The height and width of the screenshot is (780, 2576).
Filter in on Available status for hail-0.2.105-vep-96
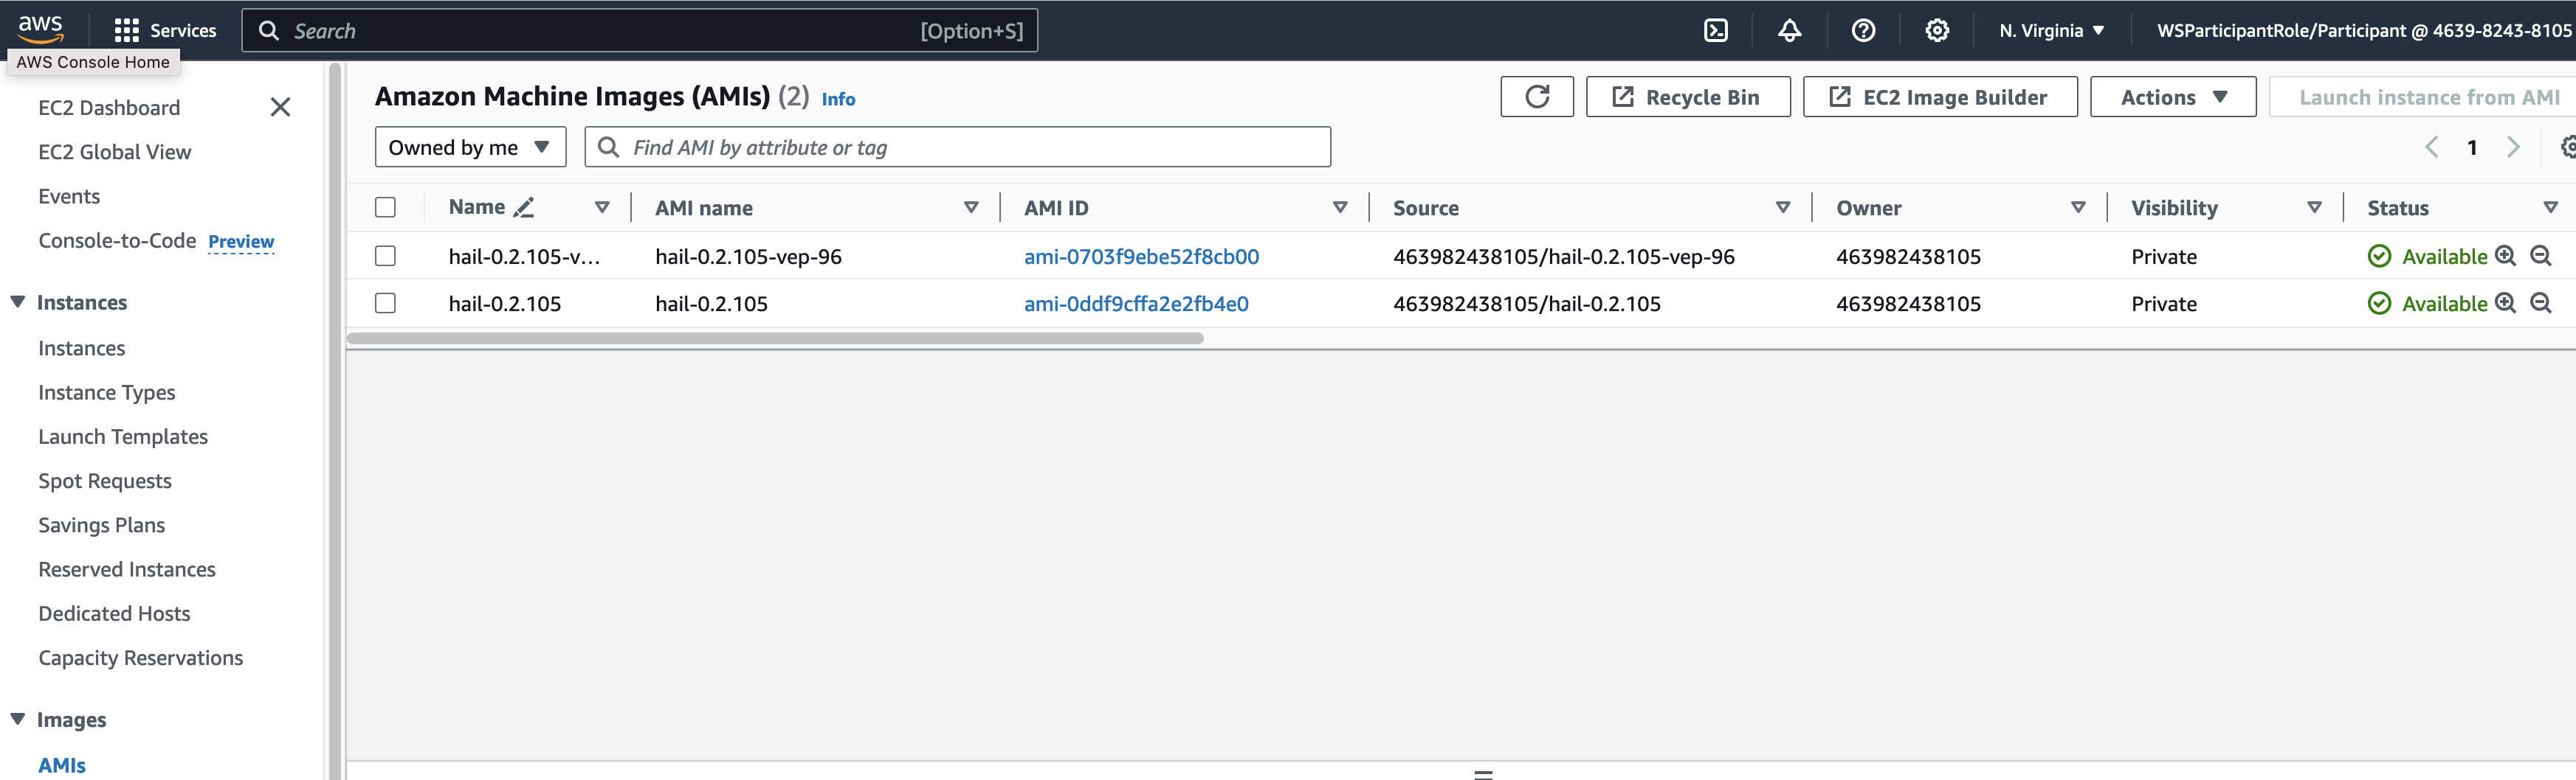click(2505, 256)
